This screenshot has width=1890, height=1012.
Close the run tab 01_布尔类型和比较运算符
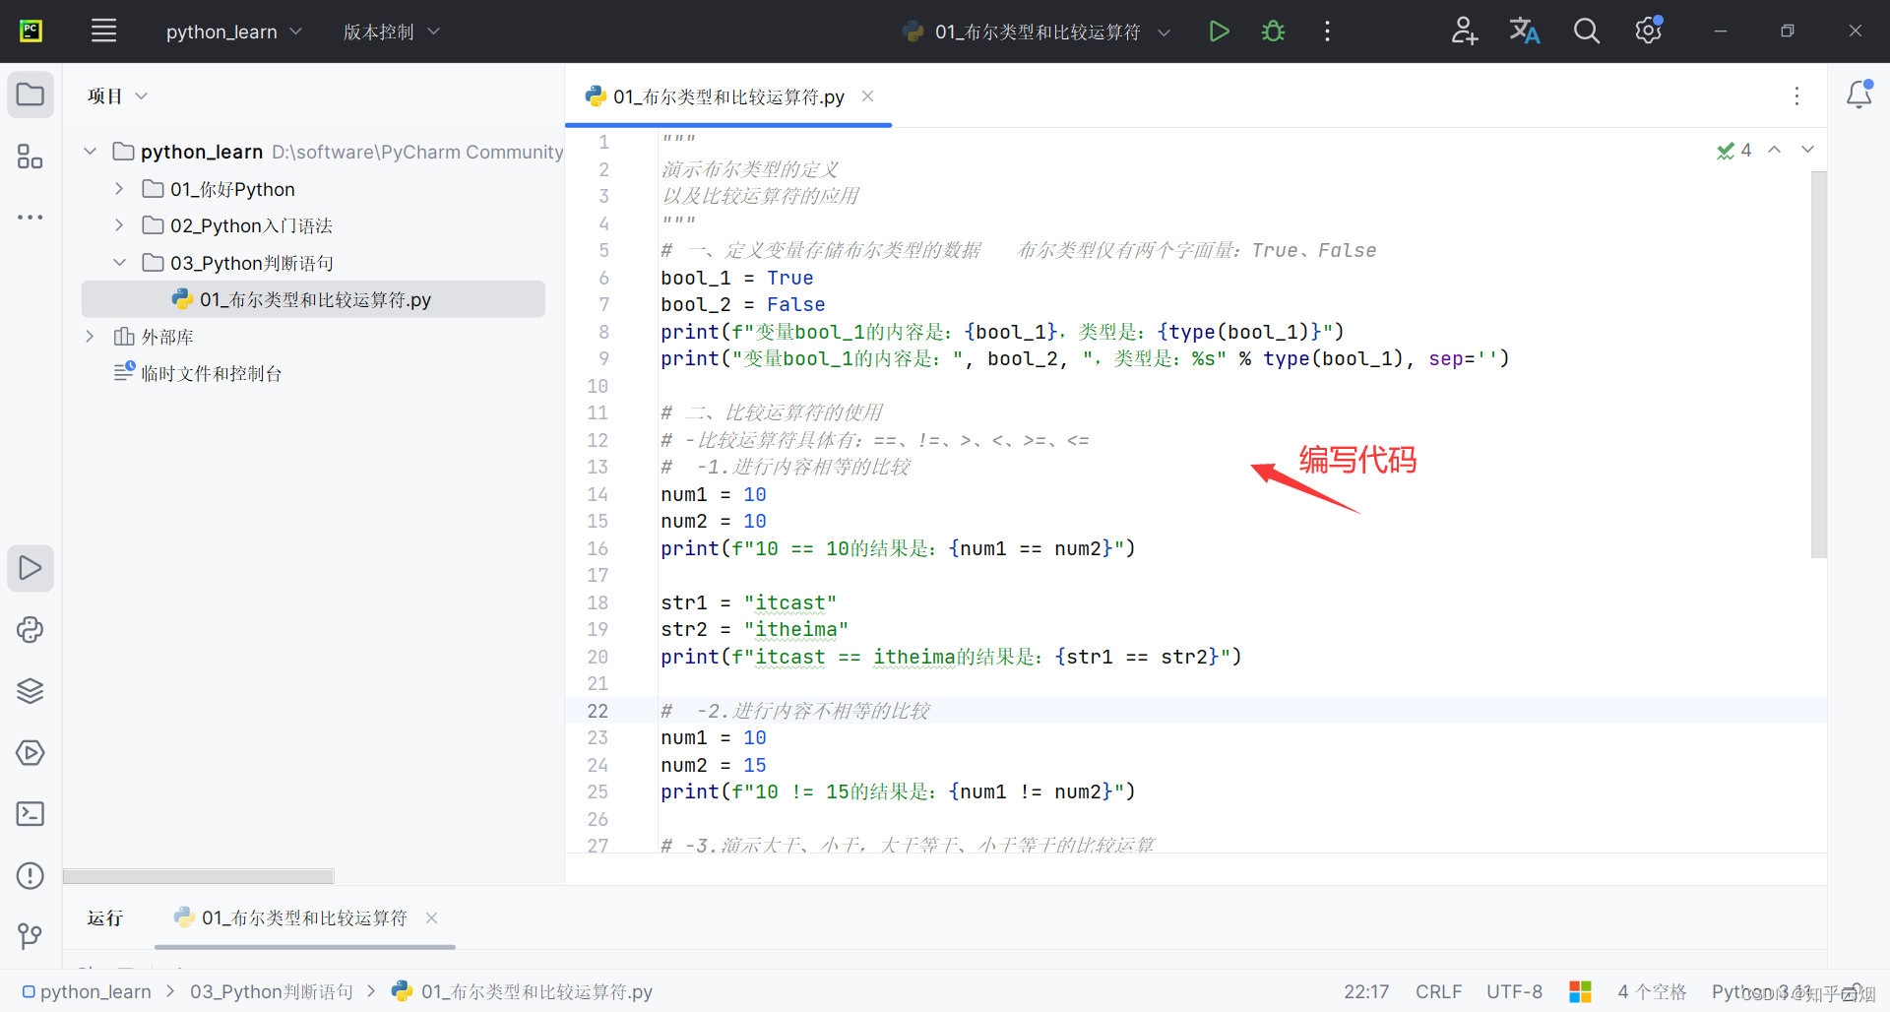coord(431,917)
